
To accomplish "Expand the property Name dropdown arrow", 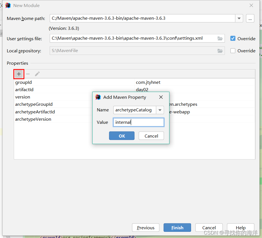I will pyautogui.click(x=160, y=110).
